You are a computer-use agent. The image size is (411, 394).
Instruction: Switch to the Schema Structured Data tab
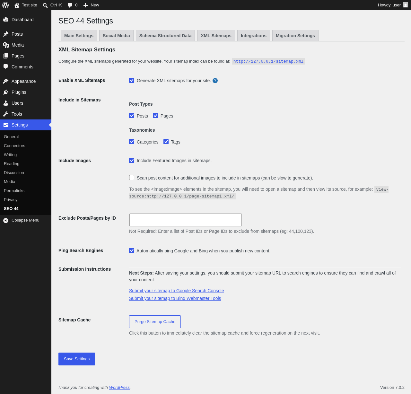point(165,36)
